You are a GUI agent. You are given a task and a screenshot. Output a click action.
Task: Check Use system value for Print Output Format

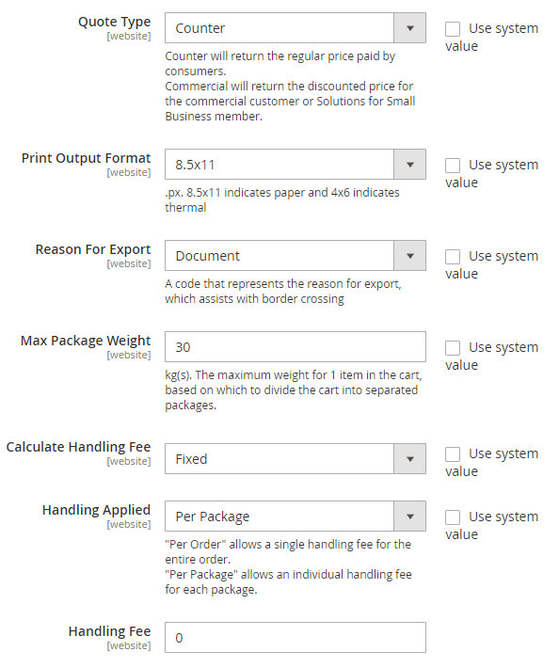pos(453,166)
